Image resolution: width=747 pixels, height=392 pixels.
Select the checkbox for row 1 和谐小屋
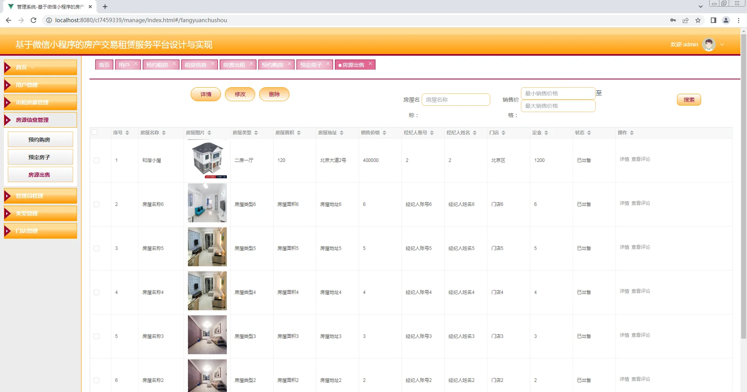97,160
